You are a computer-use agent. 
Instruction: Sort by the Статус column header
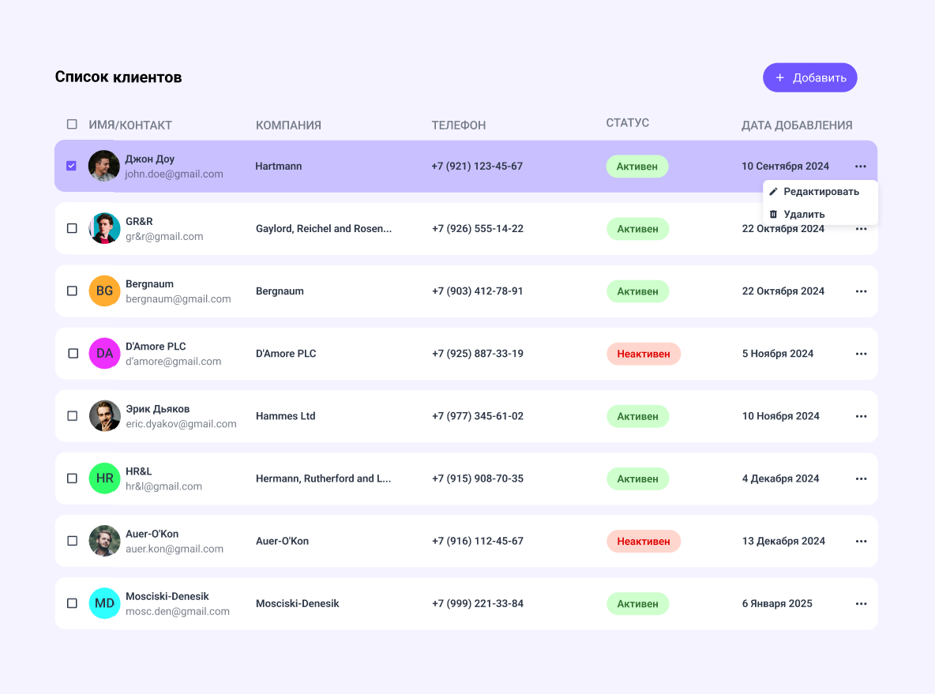click(627, 122)
